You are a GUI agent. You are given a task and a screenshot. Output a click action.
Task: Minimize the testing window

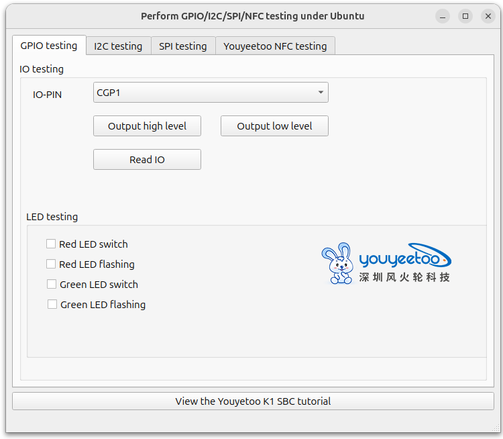442,16
